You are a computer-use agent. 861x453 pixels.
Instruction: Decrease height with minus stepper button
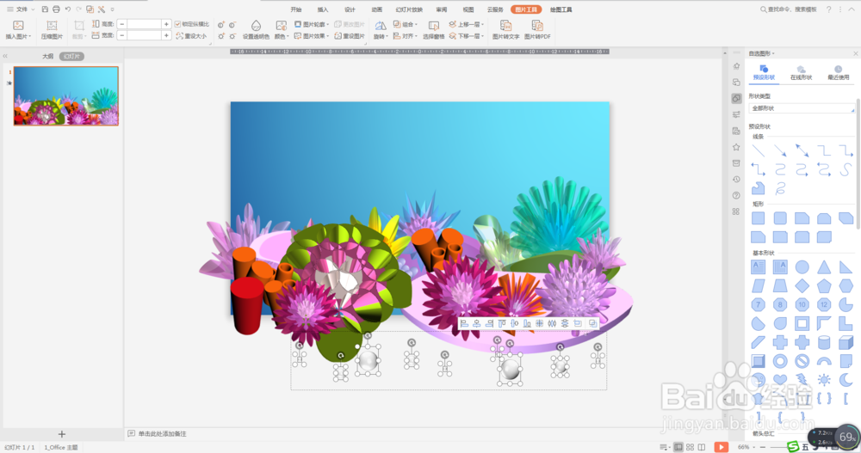(x=122, y=24)
